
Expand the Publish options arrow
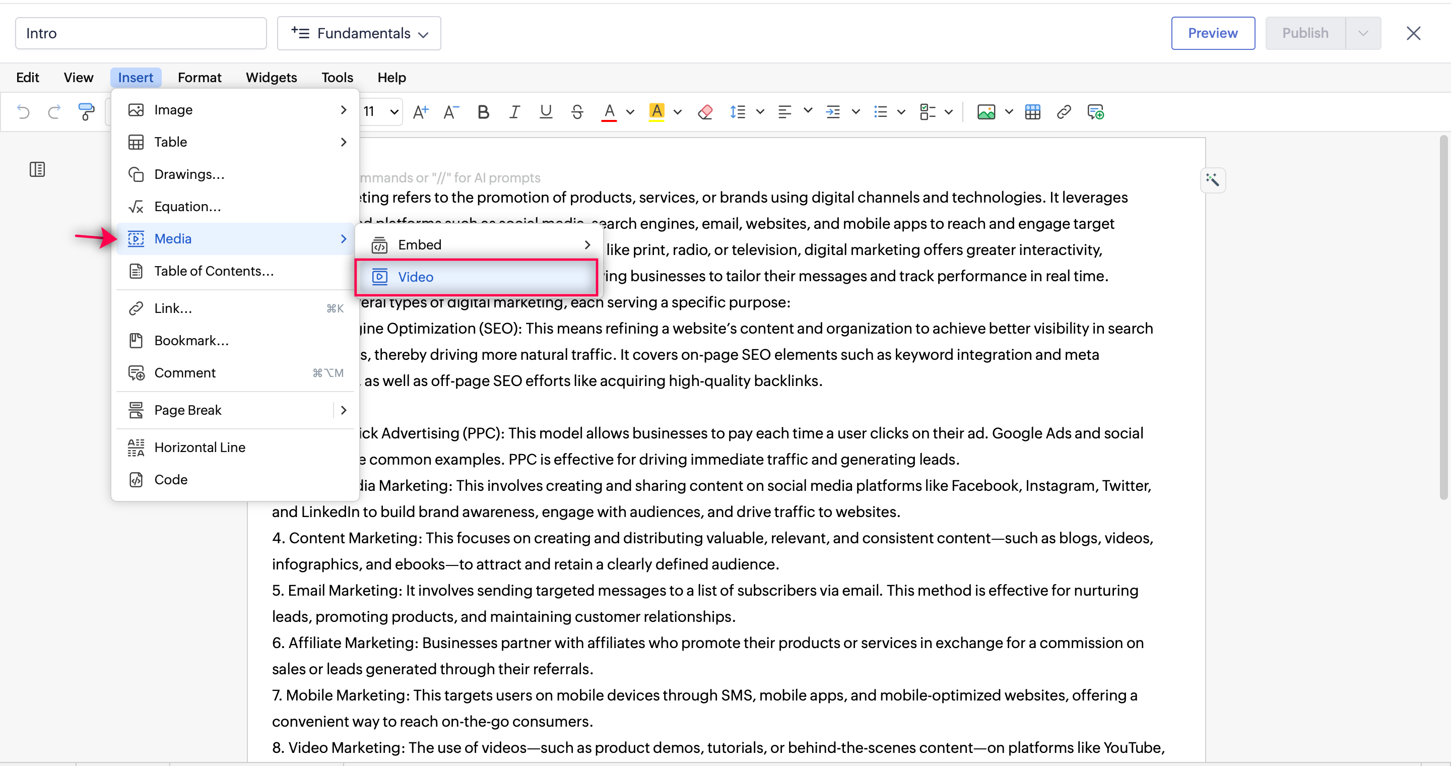(1362, 33)
